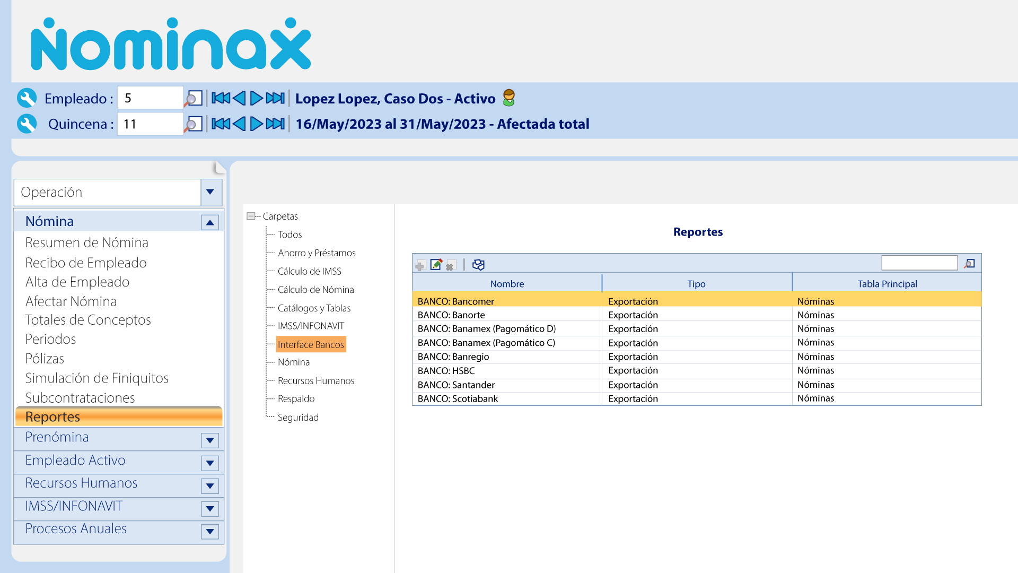Open the print reports icon

coord(478,264)
